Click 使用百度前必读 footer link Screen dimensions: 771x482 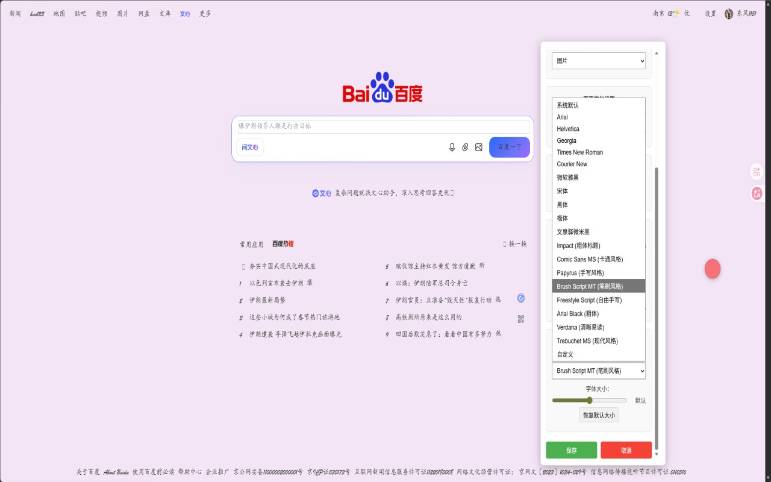[x=154, y=472]
